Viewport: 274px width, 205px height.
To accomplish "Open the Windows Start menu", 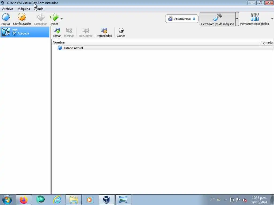I will coord(7,200).
